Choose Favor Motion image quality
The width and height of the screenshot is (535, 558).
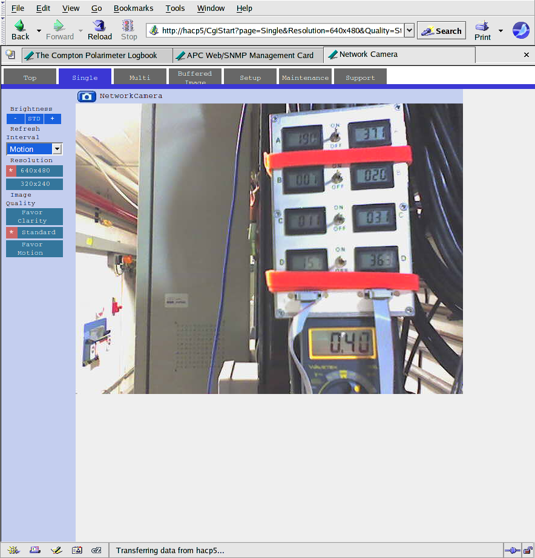coord(34,249)
